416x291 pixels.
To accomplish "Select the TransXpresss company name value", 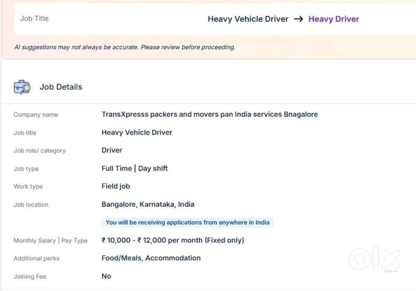I will (x=210, y=114).
